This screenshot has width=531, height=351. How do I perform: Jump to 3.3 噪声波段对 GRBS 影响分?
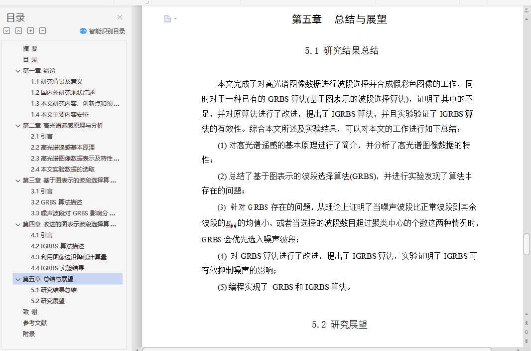(73, 213)
